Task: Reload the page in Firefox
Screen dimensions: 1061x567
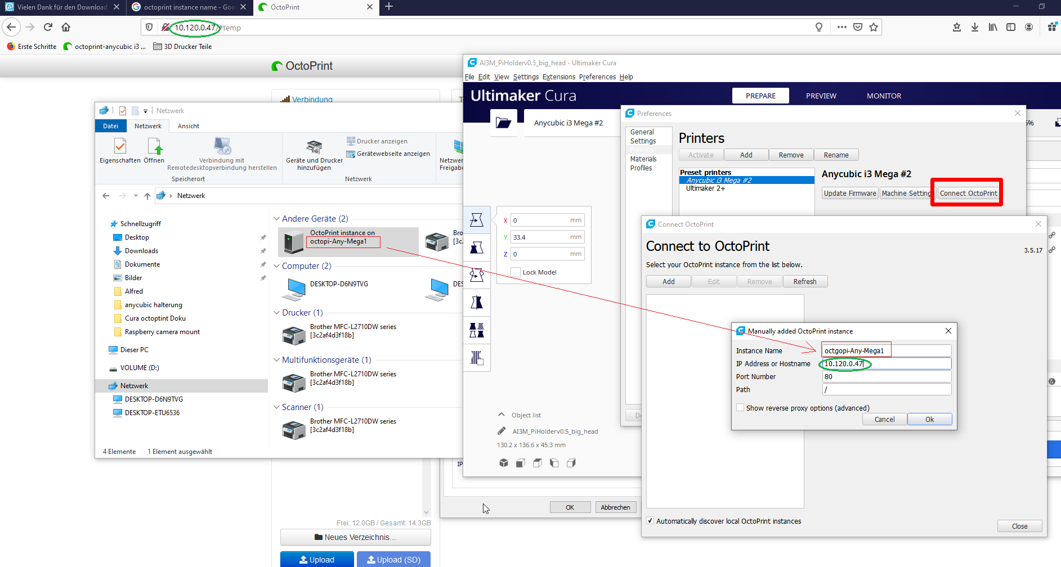Action: (48, 27)
